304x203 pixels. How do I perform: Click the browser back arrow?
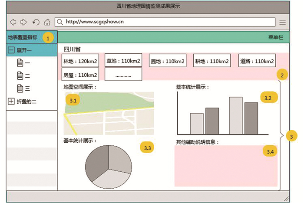coord(13,22)
